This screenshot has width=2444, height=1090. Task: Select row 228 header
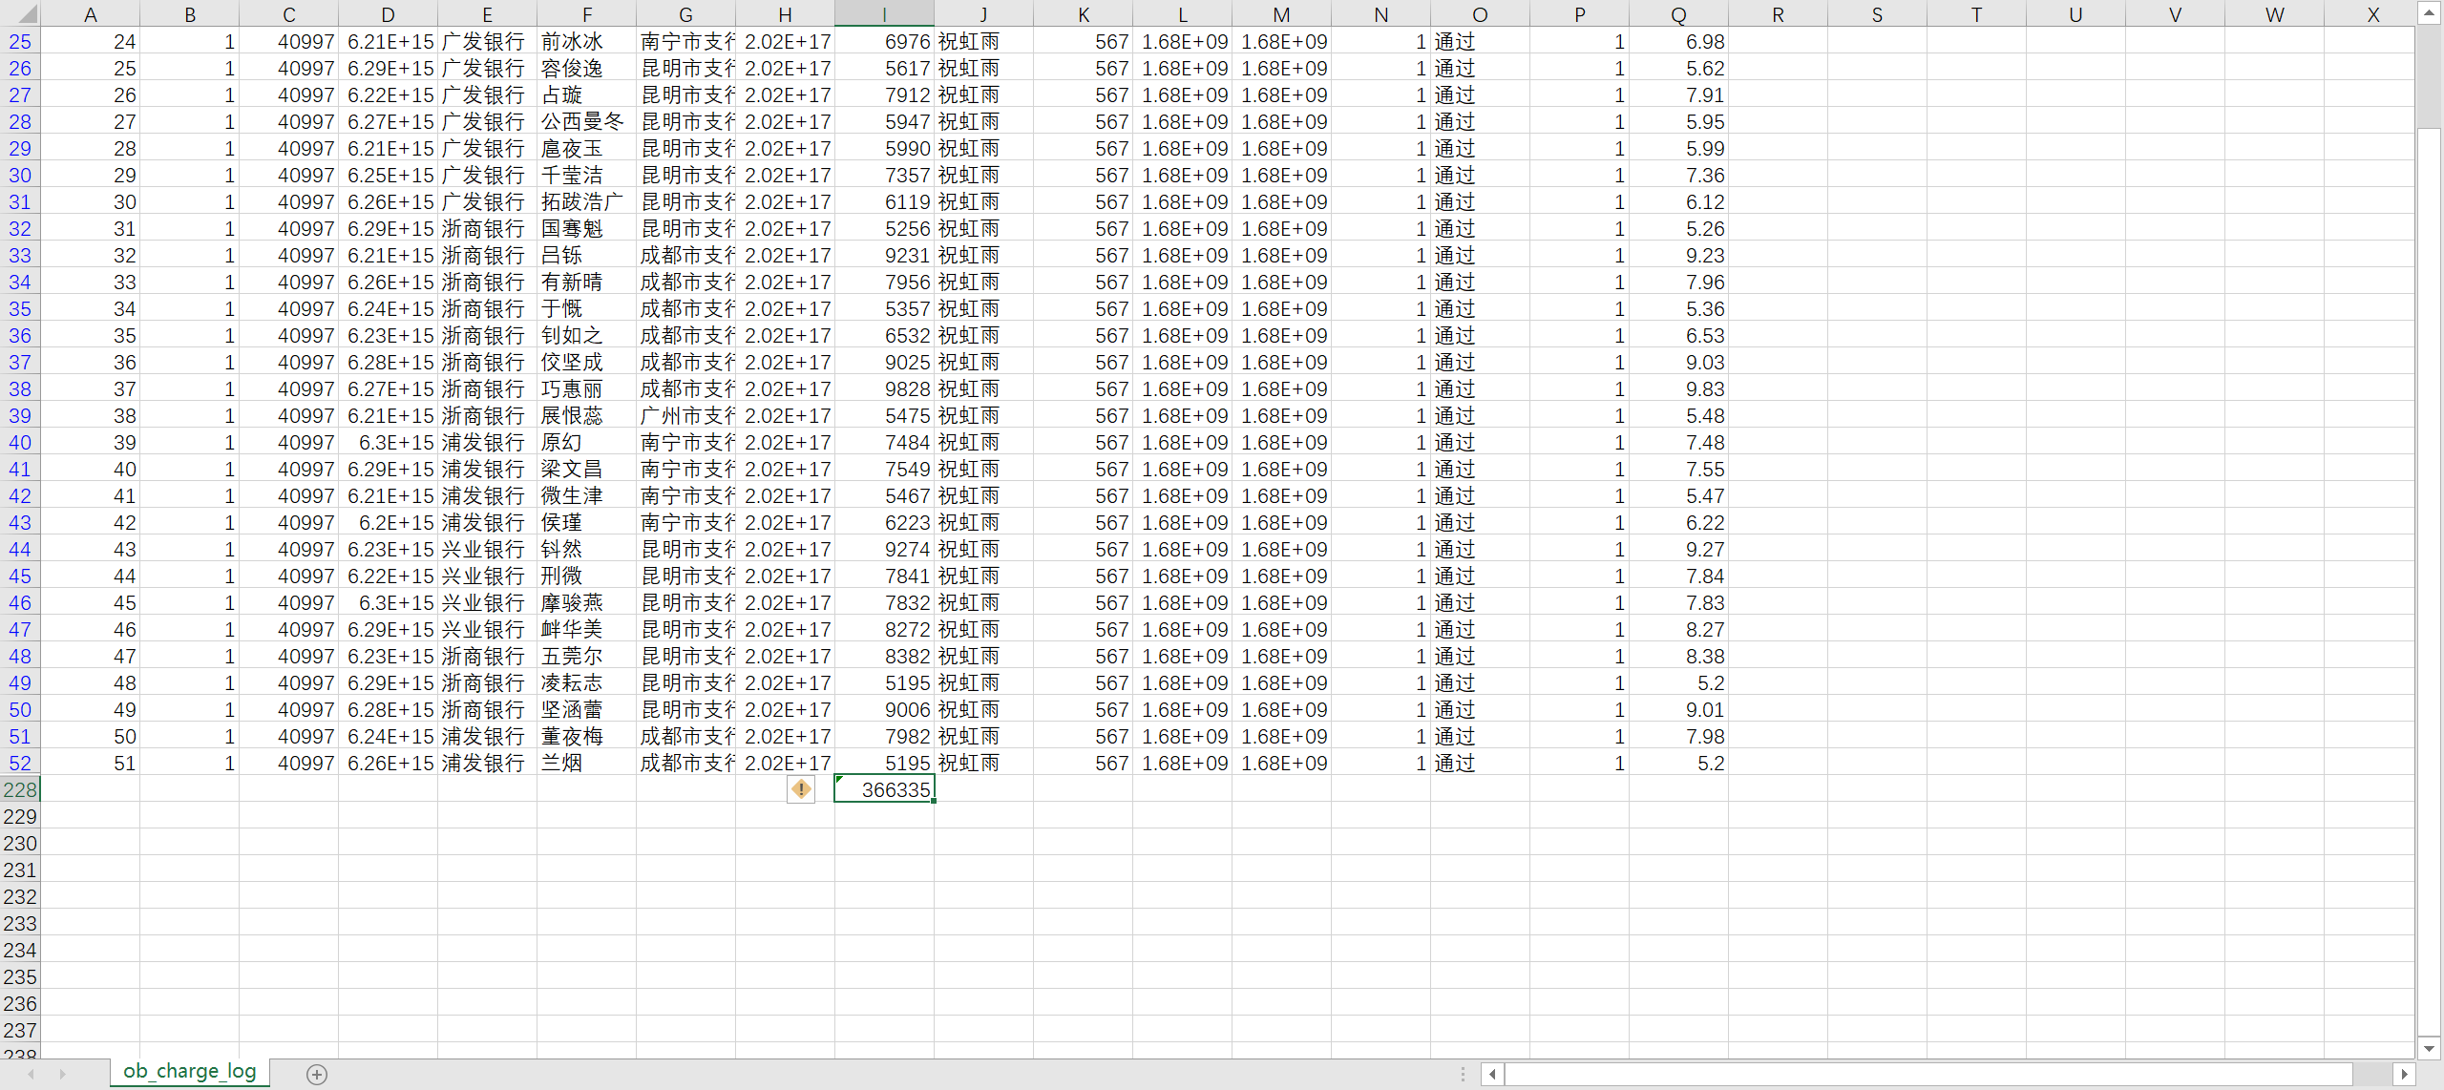click(20, 790)
